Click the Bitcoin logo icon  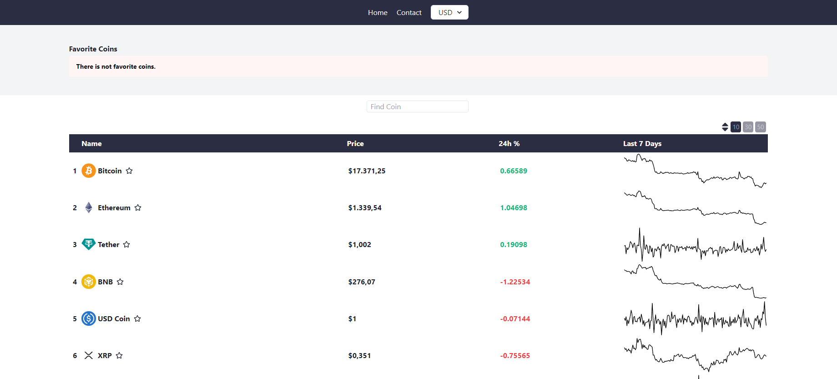click(89, 171)
